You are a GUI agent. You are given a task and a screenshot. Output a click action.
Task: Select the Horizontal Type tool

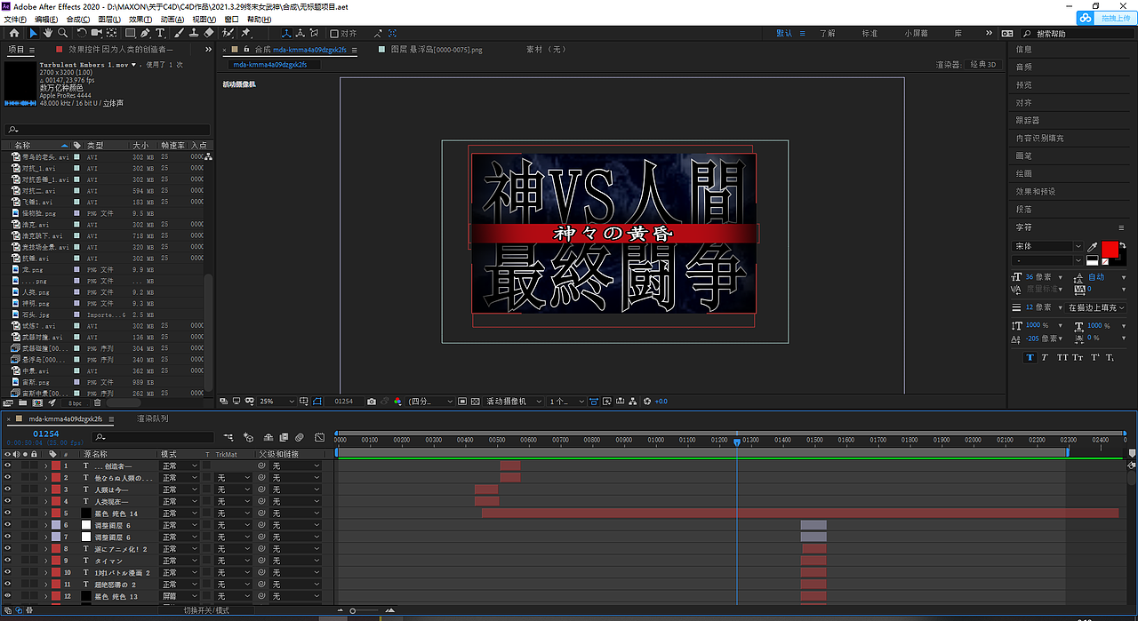tap(160, 33)
